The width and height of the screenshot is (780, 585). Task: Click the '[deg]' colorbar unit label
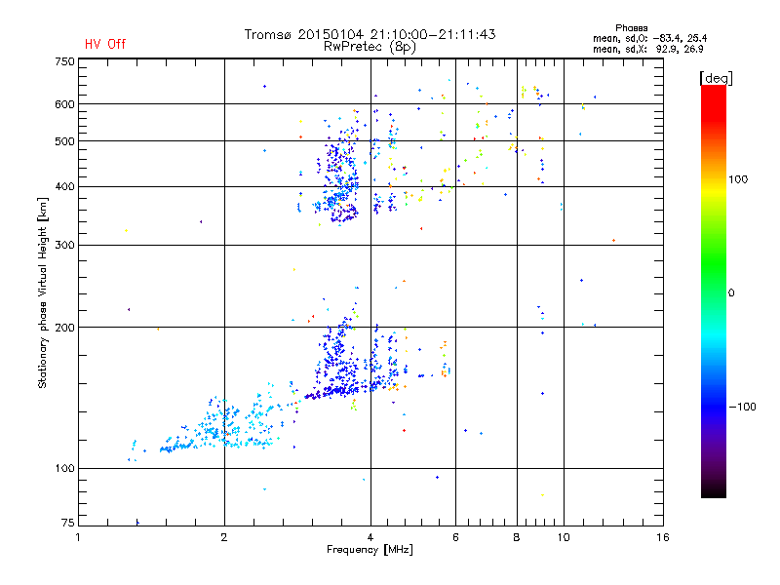(716, 78)
